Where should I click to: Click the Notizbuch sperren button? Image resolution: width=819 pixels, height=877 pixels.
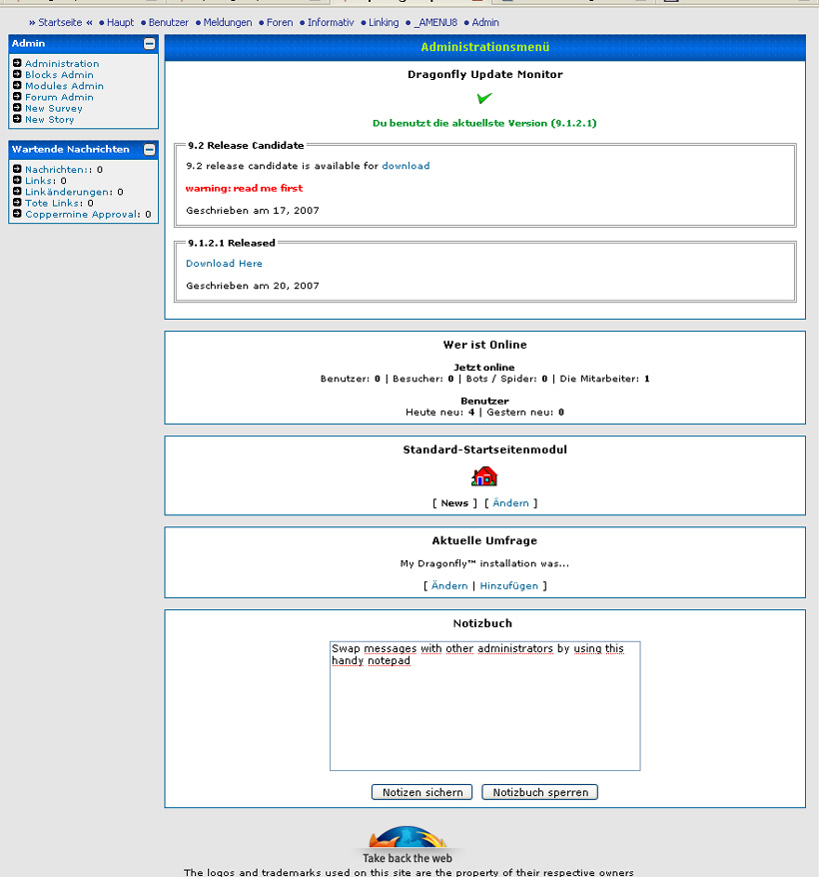pyautogui.click(x=540, y=792)
